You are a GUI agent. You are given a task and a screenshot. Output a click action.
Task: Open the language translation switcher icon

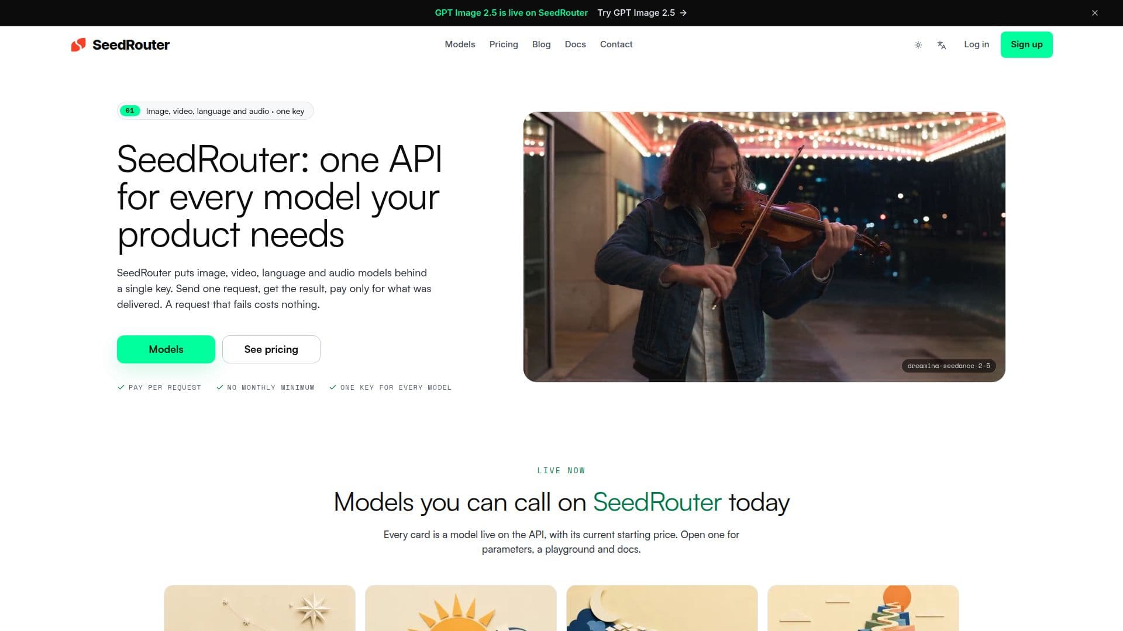(942, 45)
